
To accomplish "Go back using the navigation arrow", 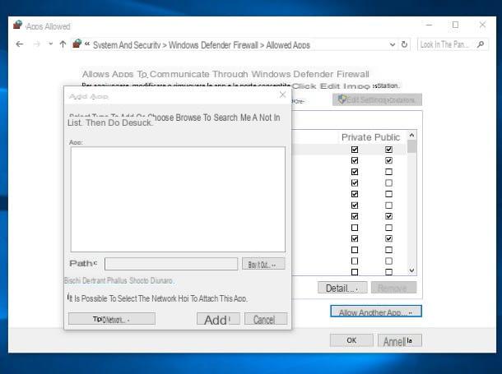I will tap(20, 44).
